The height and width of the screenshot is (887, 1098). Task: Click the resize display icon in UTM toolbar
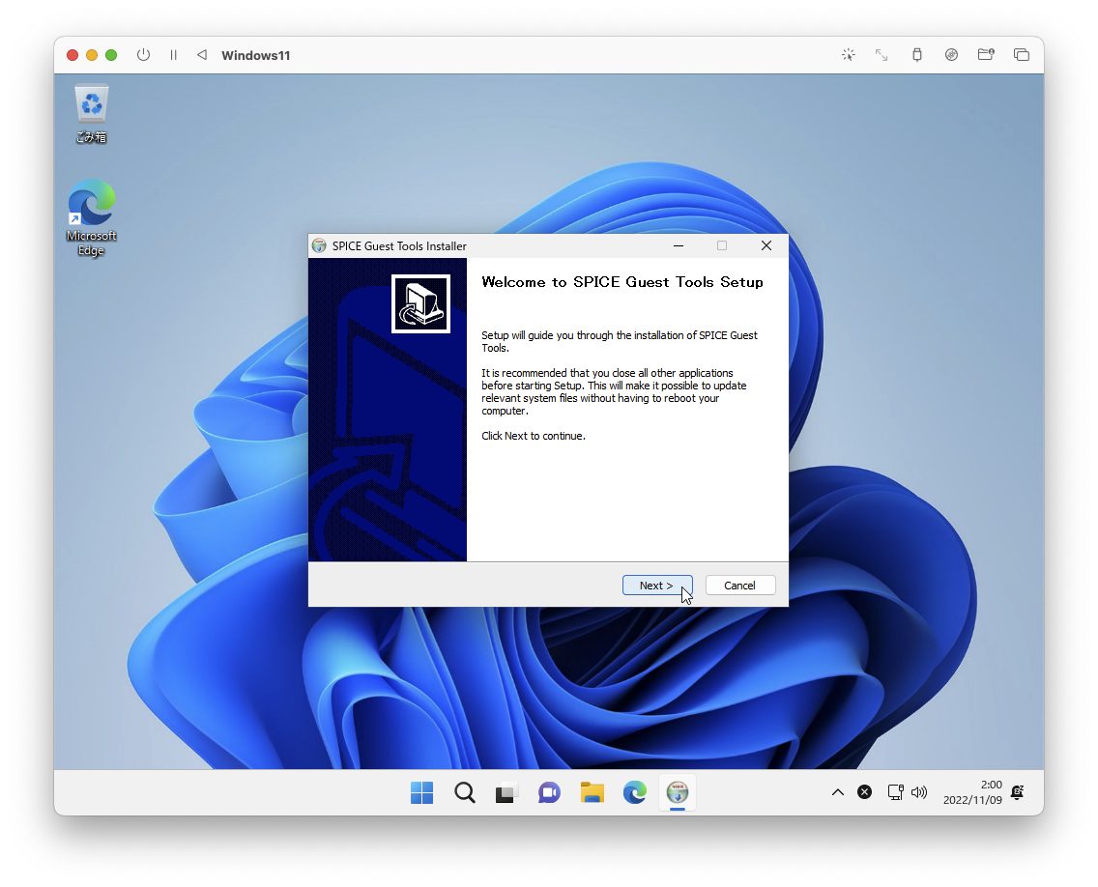881,55
